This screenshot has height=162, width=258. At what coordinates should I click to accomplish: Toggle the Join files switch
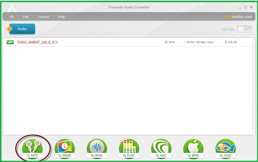244,29
